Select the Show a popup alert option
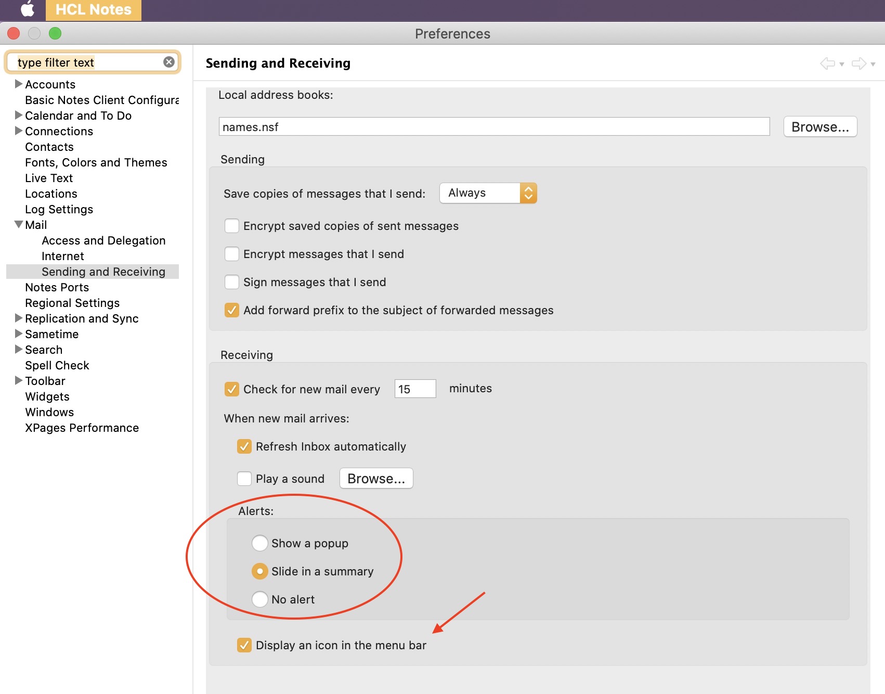This screenshot has width=885, height=694. pos(260,543)
